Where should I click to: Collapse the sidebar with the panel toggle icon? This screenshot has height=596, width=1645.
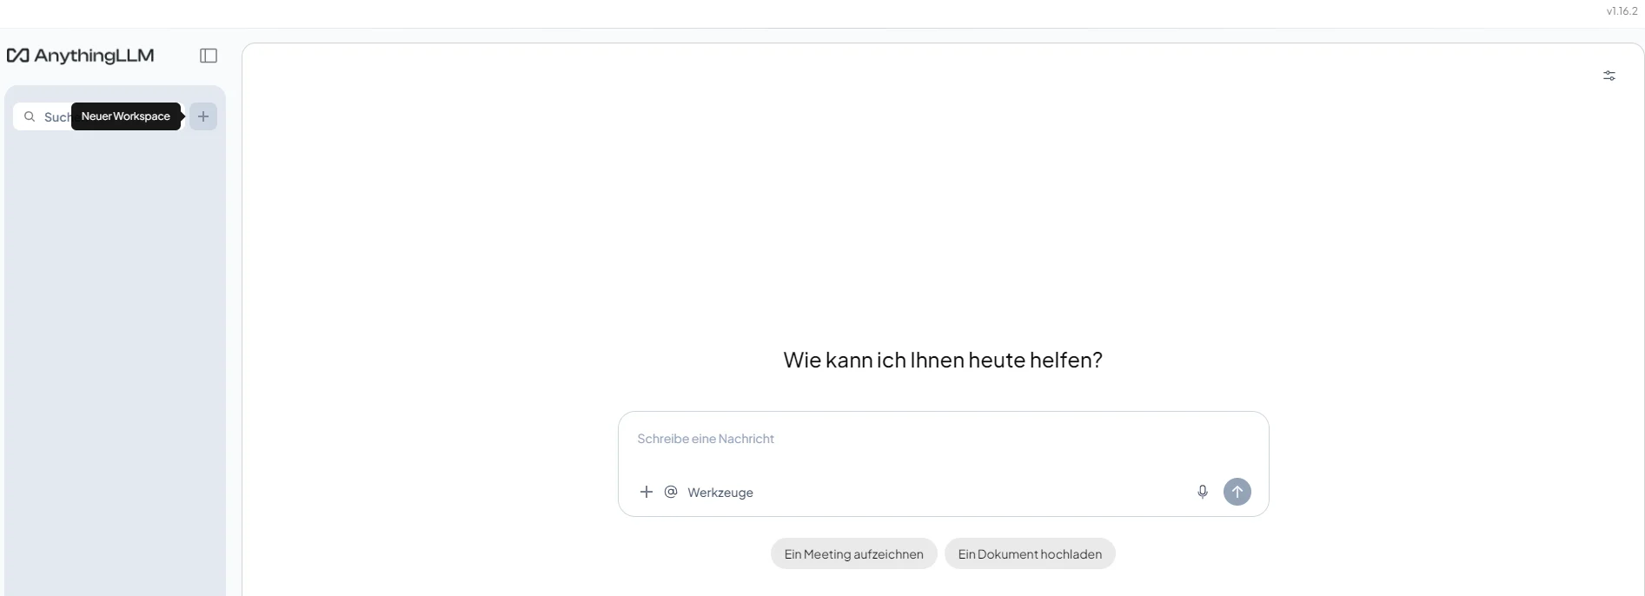[x=209, y=56]
